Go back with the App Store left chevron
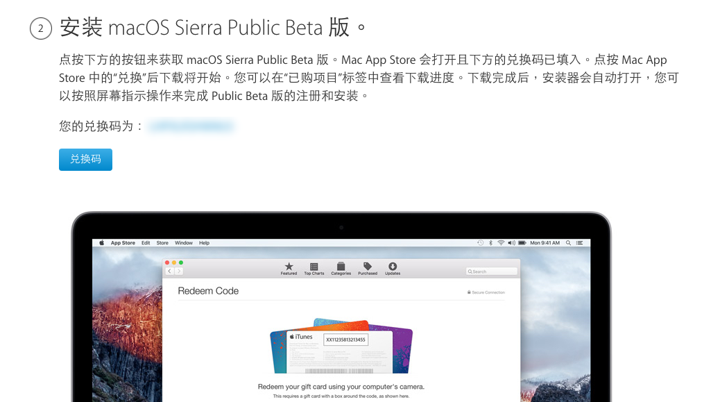The height and width of the screenshot is (402, 720). [x=169, y=271]
